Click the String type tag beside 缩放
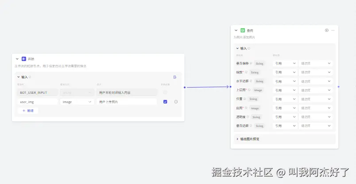The height and width of the screenshot is (184, 356). (x=254, y=73)
